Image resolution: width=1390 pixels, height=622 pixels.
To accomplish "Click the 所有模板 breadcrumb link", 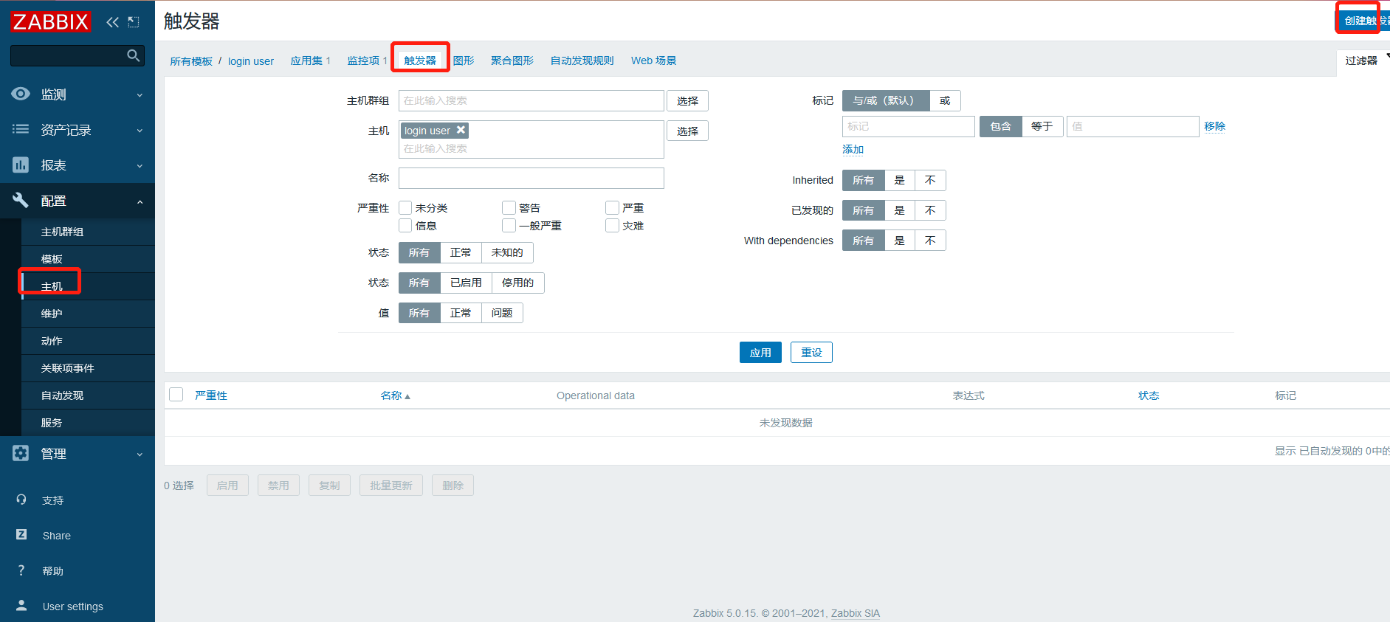I will click(x=191, y=61).
